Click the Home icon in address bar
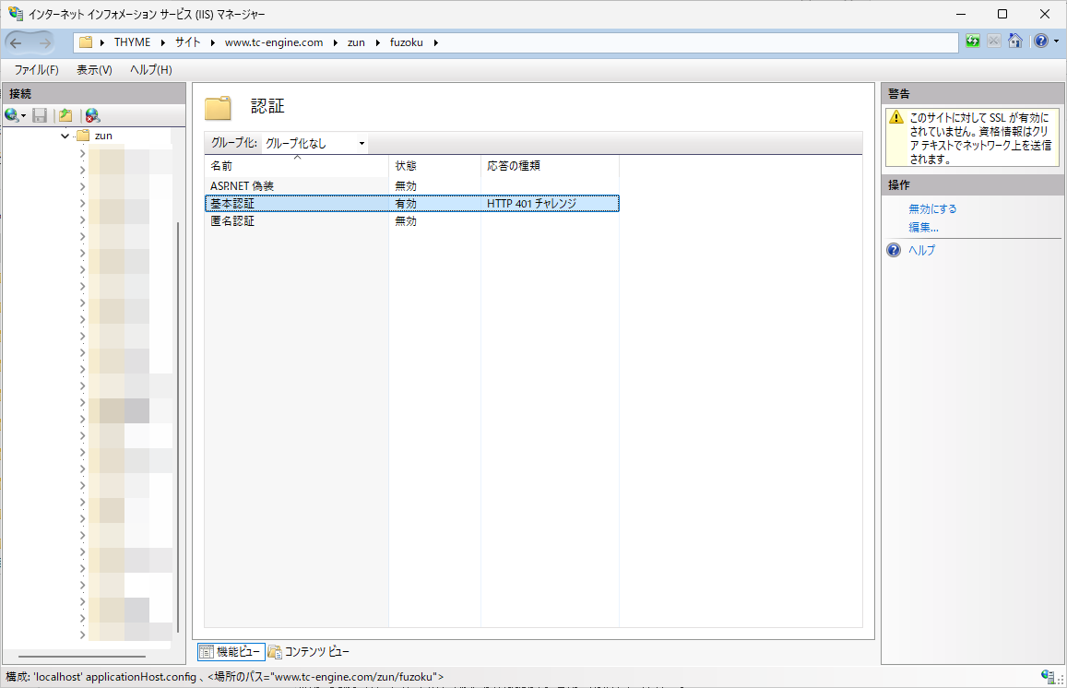Image resolution: width=1067 pixels, height=688 pixels. [1015, 42]
